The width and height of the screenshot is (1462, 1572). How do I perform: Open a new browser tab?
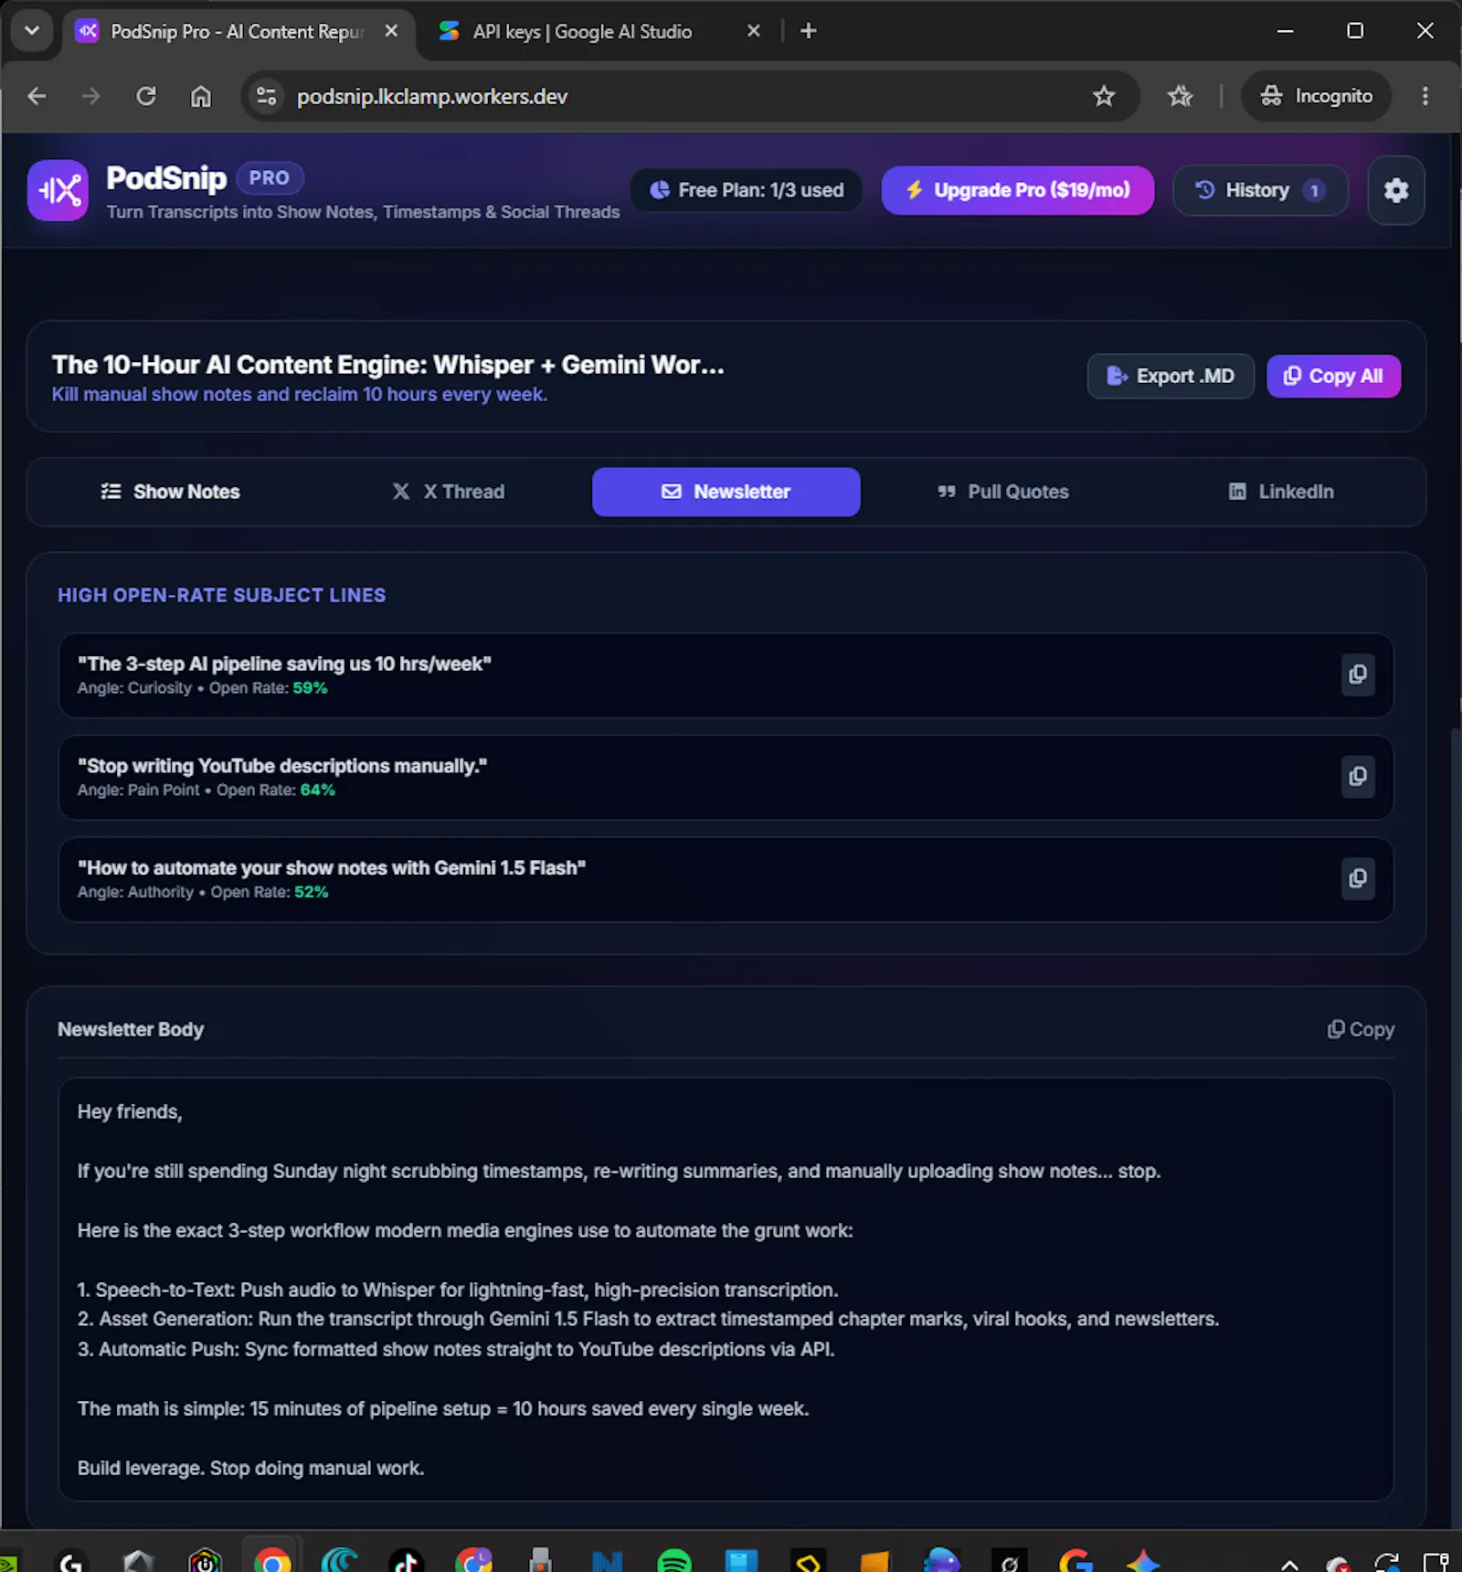pos(808,31)
